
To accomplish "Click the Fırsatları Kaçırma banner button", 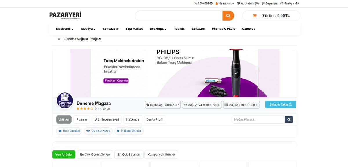I will coord(116,81).
